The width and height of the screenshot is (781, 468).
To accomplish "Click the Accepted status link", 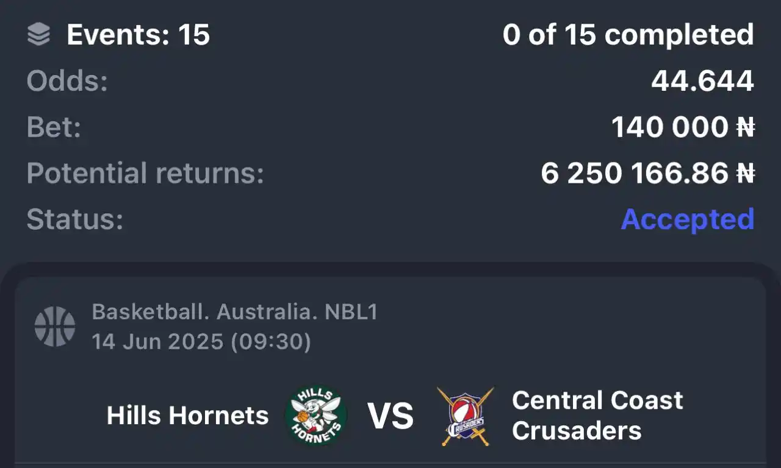I will pyautogui.click(x=688, y=219).
